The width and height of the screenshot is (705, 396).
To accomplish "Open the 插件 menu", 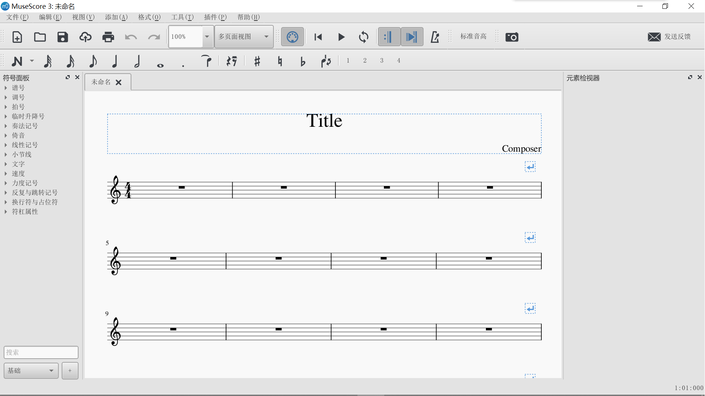I will pyautogui.click(x=215, y=17).
